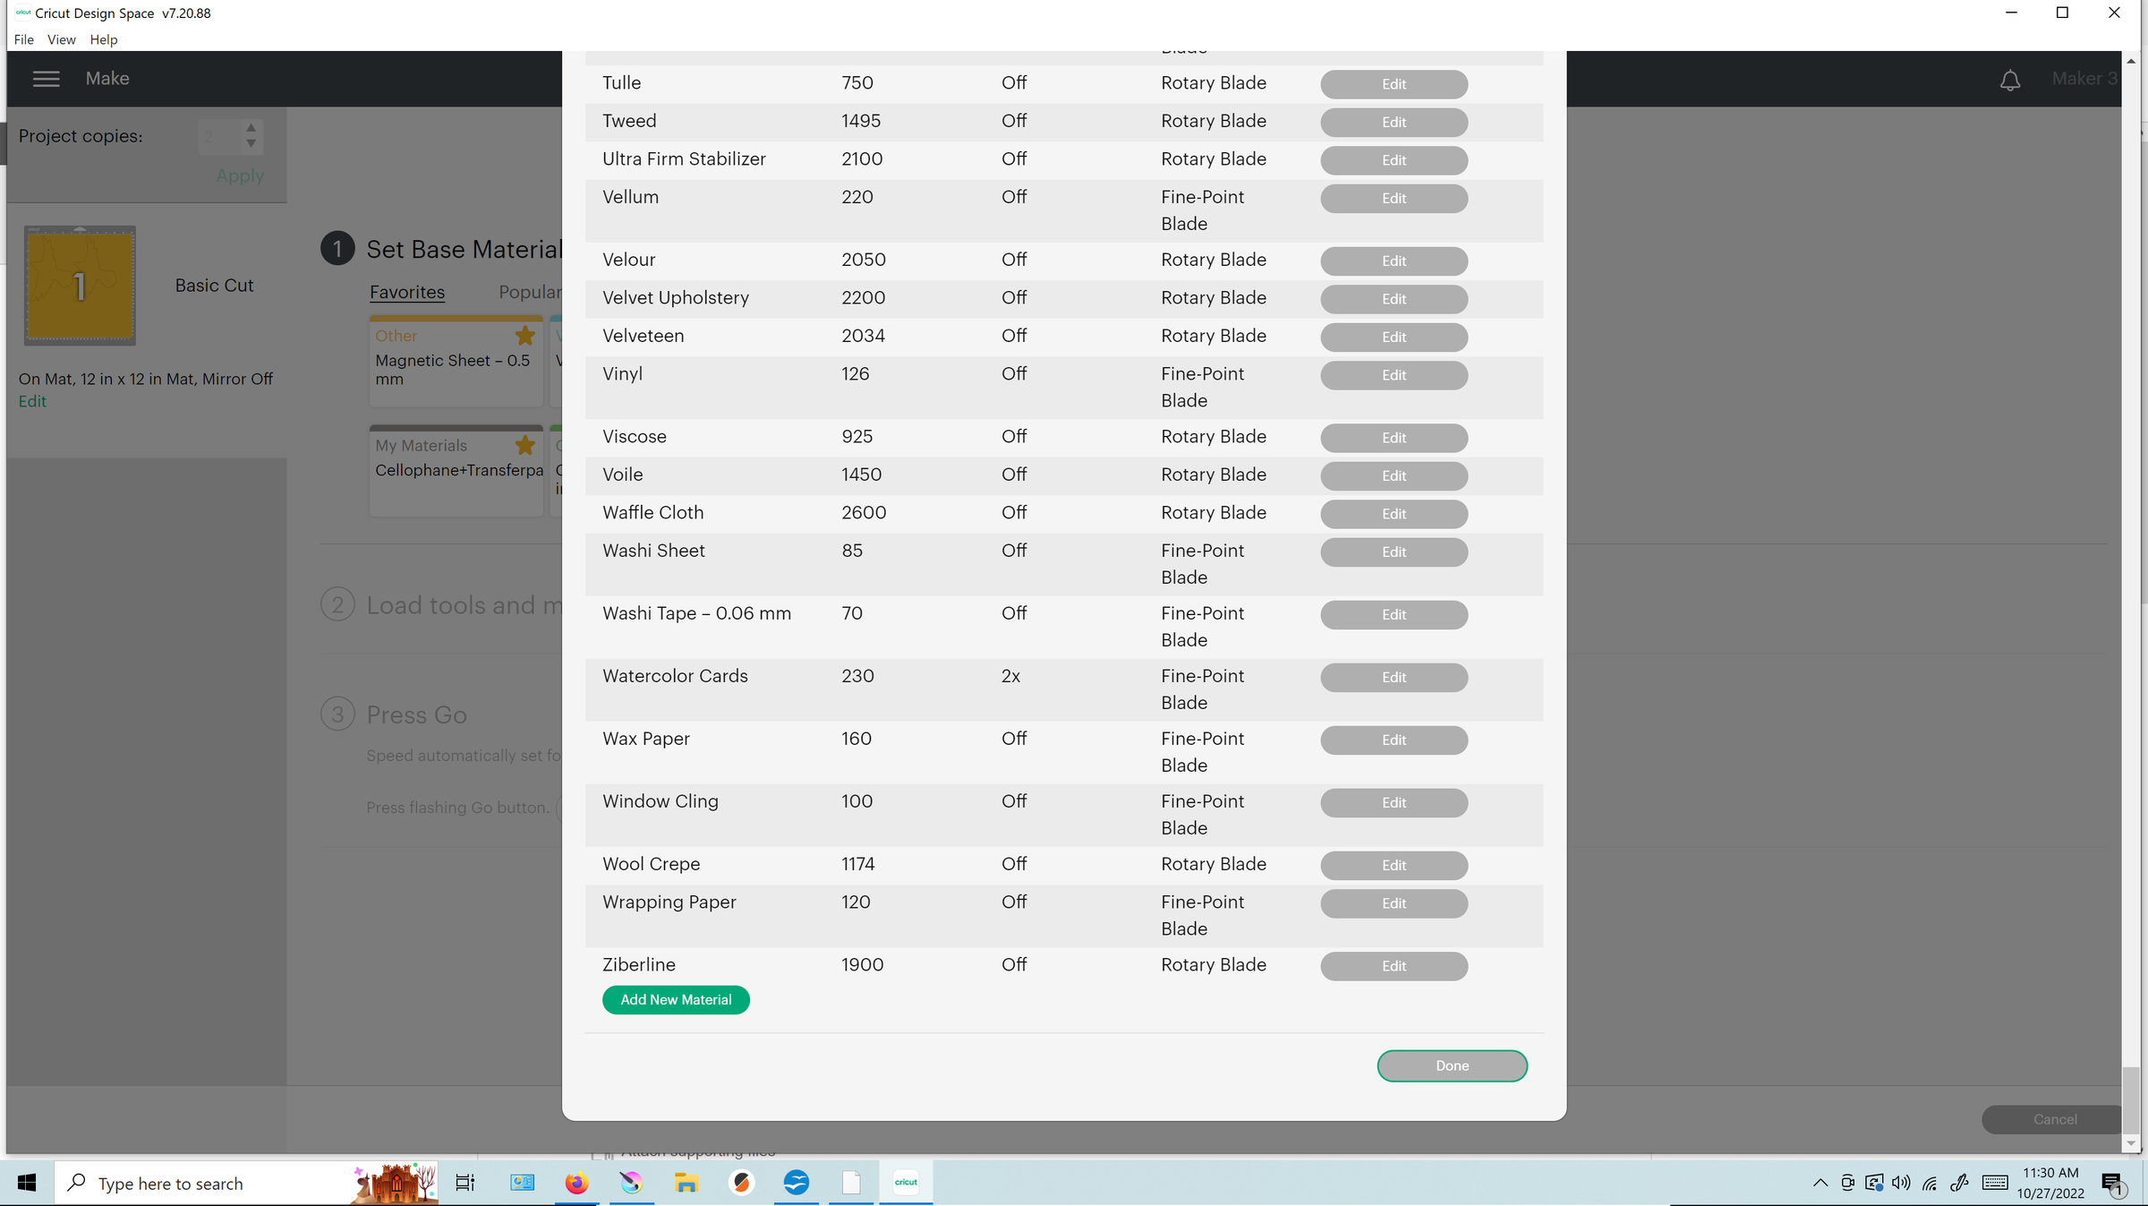
Task: Unfavorite the Magnetic Sheet star
Action: (x=525, y=336)
